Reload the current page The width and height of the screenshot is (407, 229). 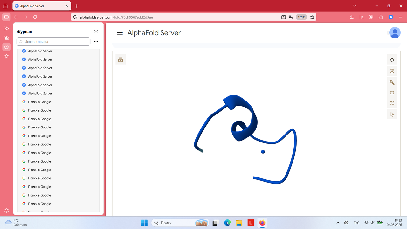coord(35,17)
